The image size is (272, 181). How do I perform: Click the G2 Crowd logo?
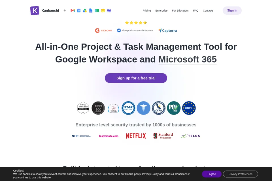click(x=104, y=31)
